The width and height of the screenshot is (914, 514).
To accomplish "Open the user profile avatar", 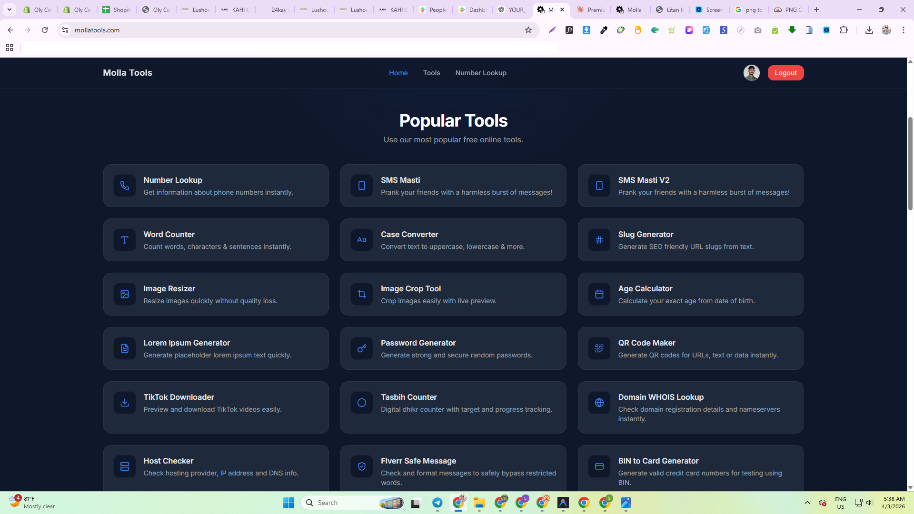I will [x=751, y=73].
